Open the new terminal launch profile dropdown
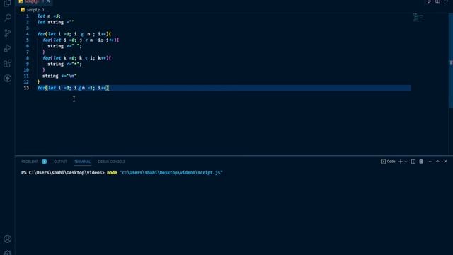 click(x=406, y=161)
